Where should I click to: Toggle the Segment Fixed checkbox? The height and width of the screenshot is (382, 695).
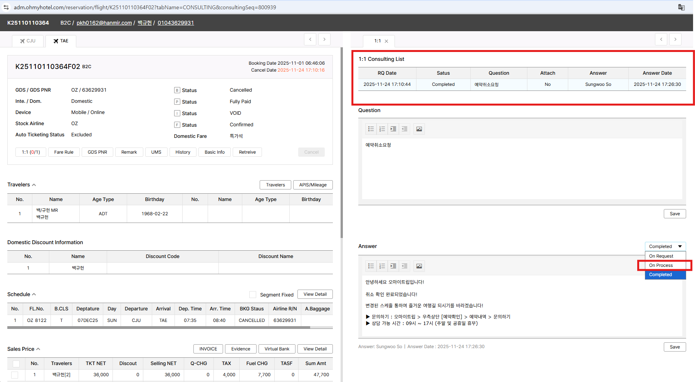click(x=253, y=295)
